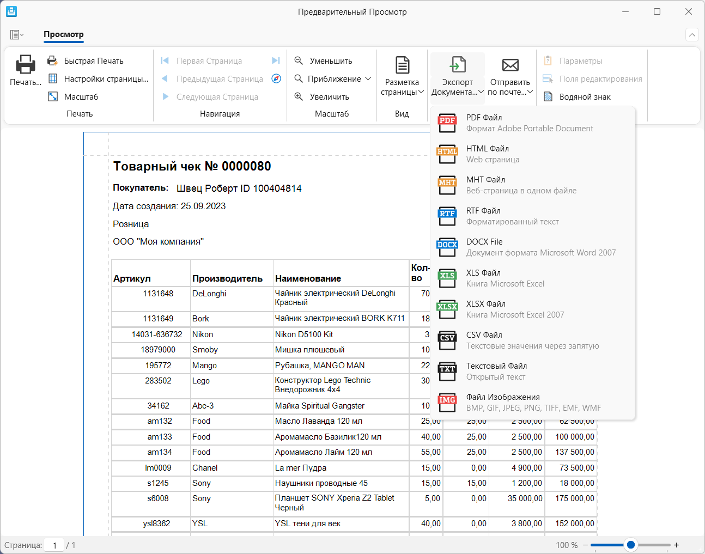Click the Send by Email envelope icon
Image resolution: width=705 pixels, height=554 pixels.
[x=510, y=65]
